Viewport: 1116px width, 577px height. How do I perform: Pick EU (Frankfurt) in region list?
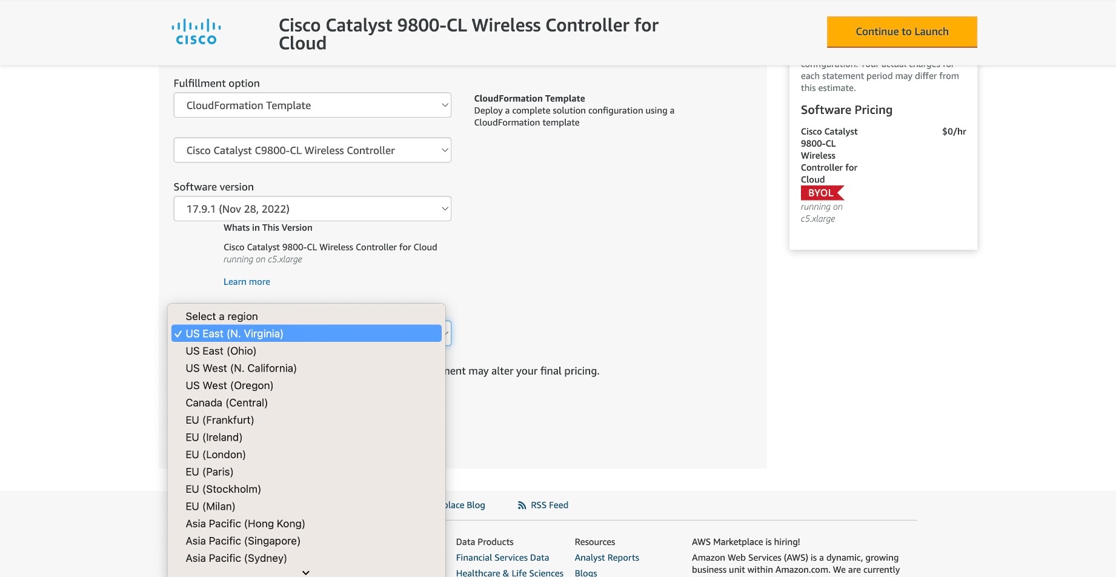(x=220, y=420)
